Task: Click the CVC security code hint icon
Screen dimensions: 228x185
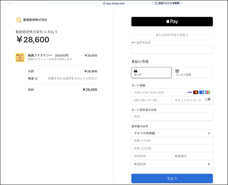Action: tap(208, 99)
